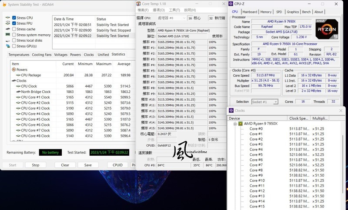Screen dimensions: 348x210
Task: Open the CPU selection dropdown in Core Temp
Action: [x=171, y=18]
